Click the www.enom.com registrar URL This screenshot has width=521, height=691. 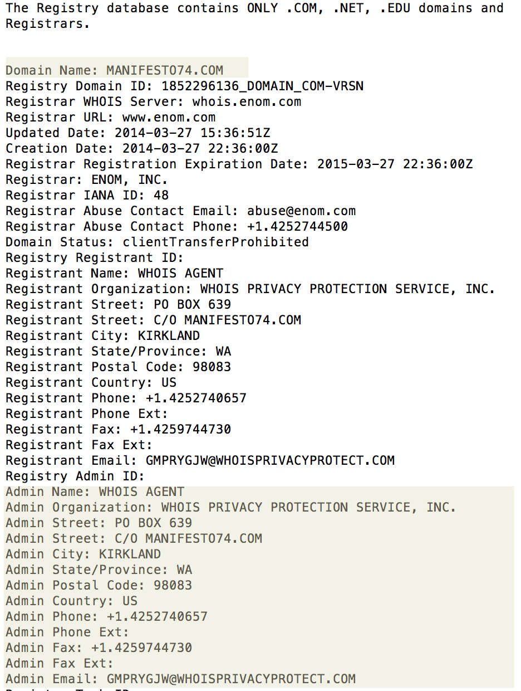[176, 118]
